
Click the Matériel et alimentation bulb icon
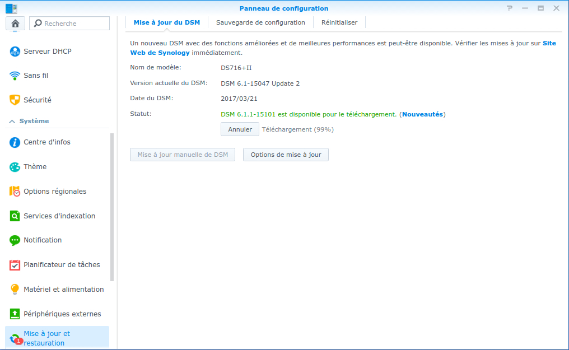pyautogui.click(x=15, y=289)
